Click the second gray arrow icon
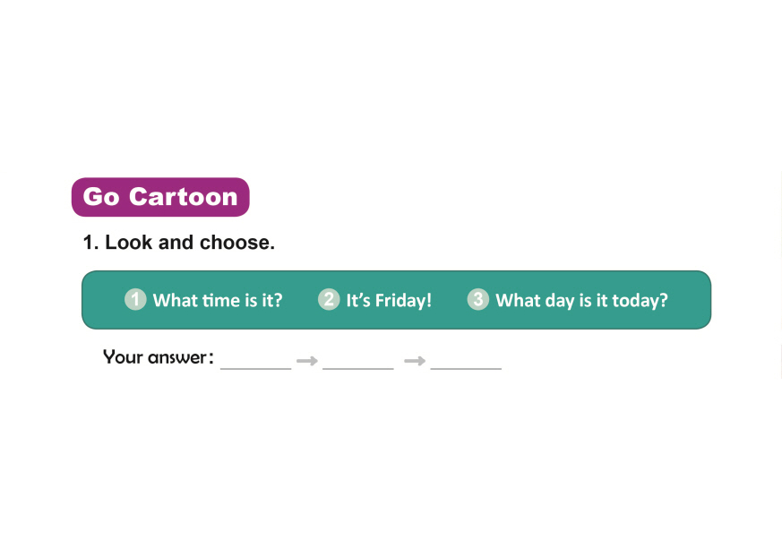Image resolution: width=782 pixels, height=548 pixels. (414, 360)
